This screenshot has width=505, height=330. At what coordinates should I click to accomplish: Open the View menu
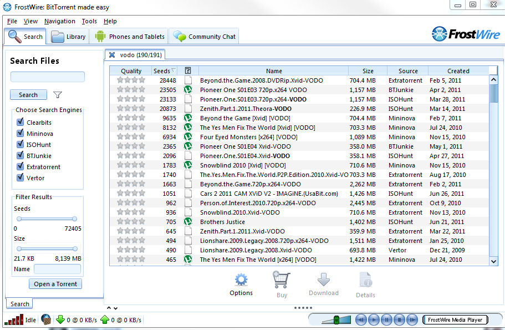[x=30, y=21]
